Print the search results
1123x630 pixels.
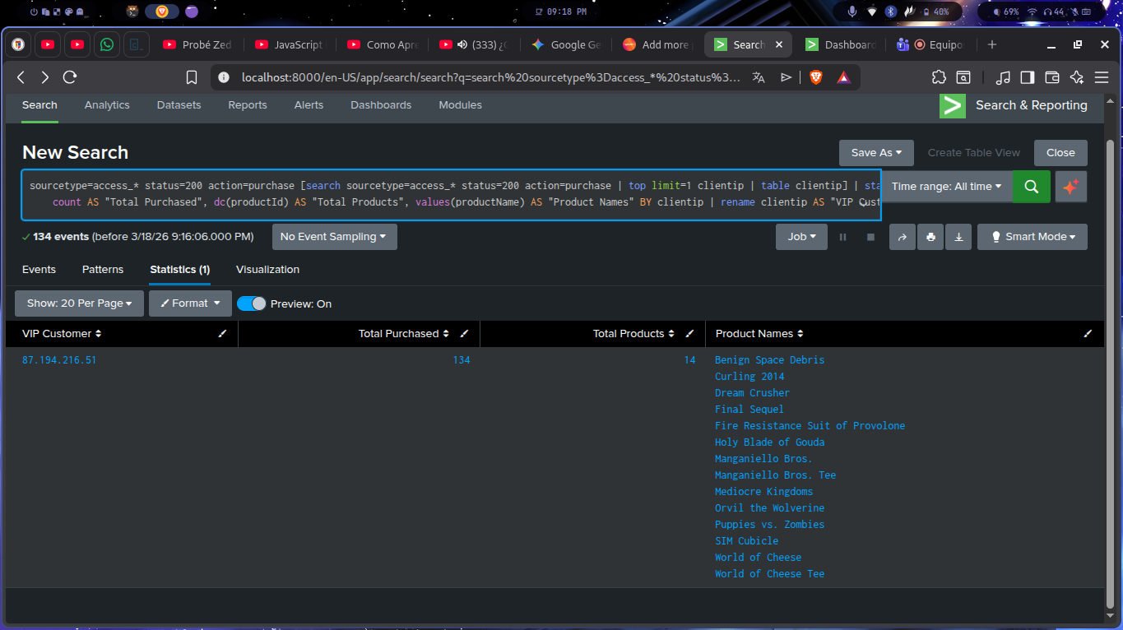pyautogui.click(x=930, y=237)
